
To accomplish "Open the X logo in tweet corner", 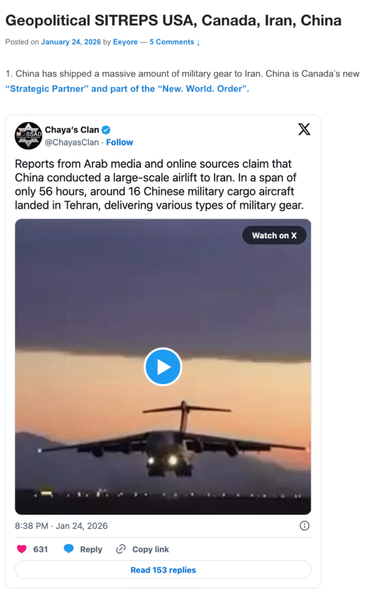I will [304, 129].
